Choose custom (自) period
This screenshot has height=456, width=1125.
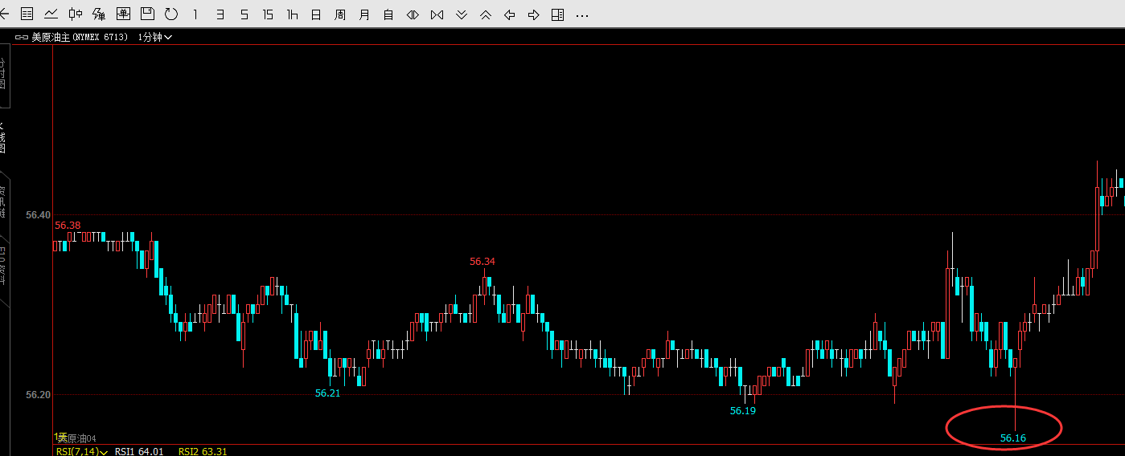(x=388, y=14)
